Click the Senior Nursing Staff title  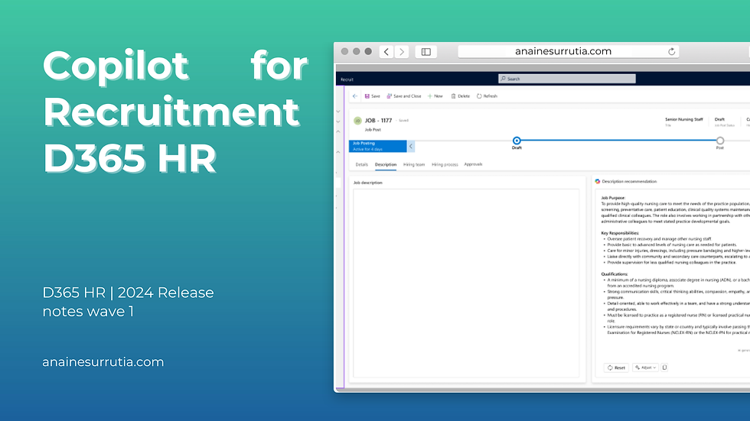click(x=684, y=119)
